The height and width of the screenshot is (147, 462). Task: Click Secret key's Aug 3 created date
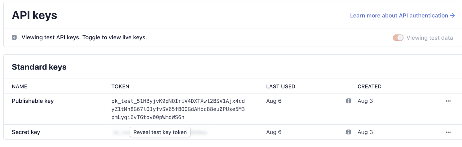(x=365, y=132)
